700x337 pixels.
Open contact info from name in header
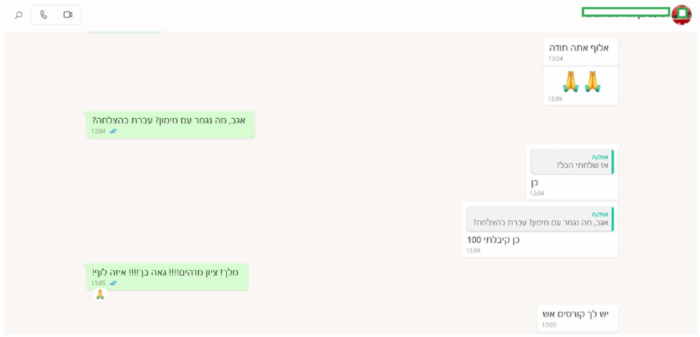[626, 12]
